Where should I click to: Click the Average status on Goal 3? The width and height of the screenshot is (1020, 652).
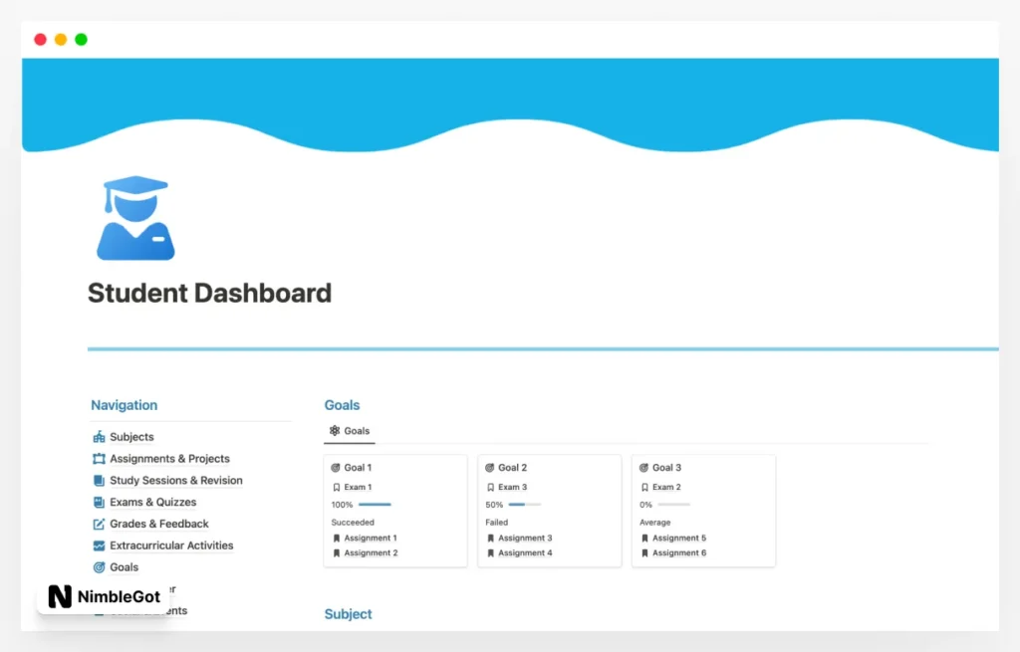655,522
